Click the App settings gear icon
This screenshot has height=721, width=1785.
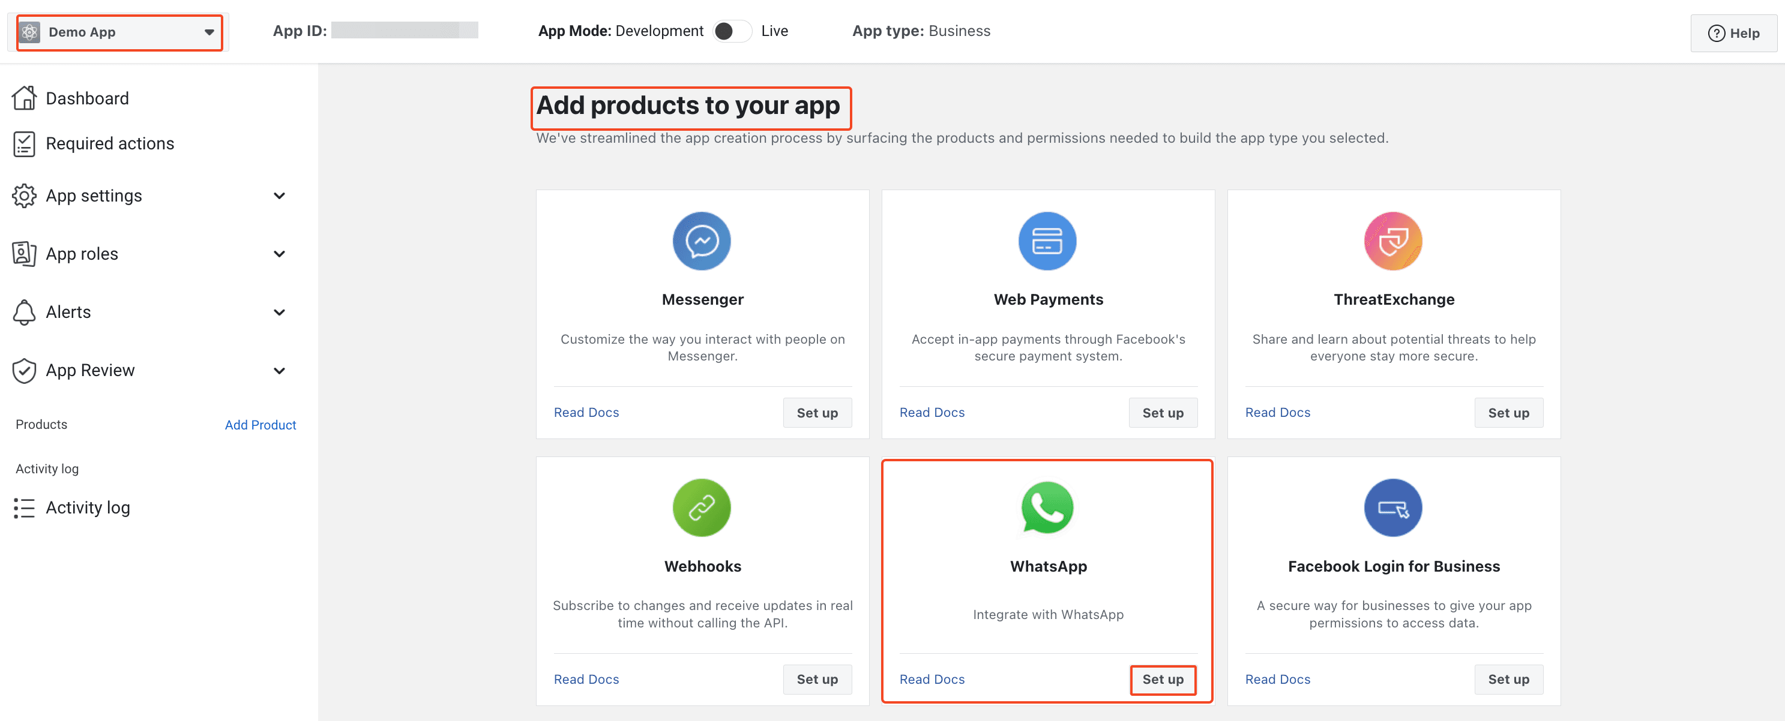point(24,196)
